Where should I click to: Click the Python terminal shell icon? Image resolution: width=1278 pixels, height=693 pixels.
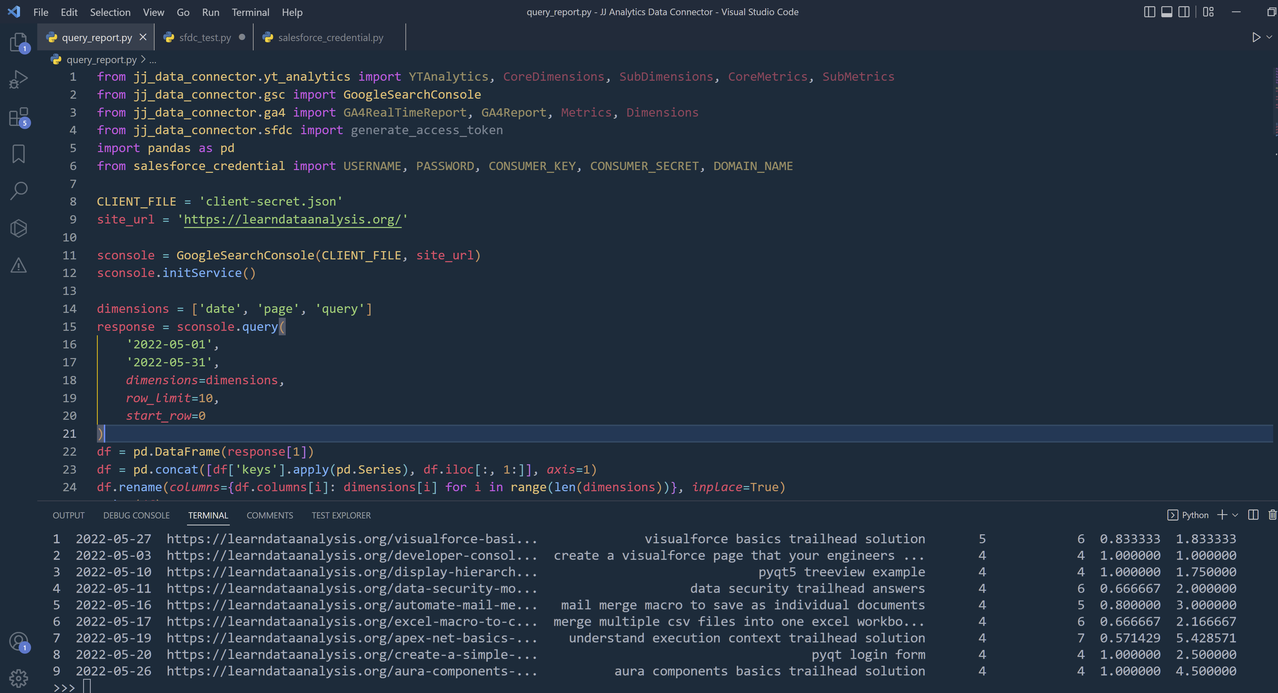pyautogui.click(x=1172, y=515)
